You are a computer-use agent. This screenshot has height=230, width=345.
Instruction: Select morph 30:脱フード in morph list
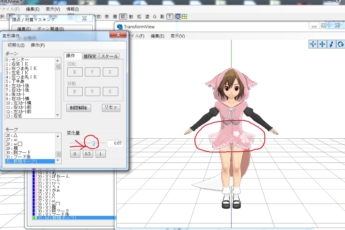(30, 152)
